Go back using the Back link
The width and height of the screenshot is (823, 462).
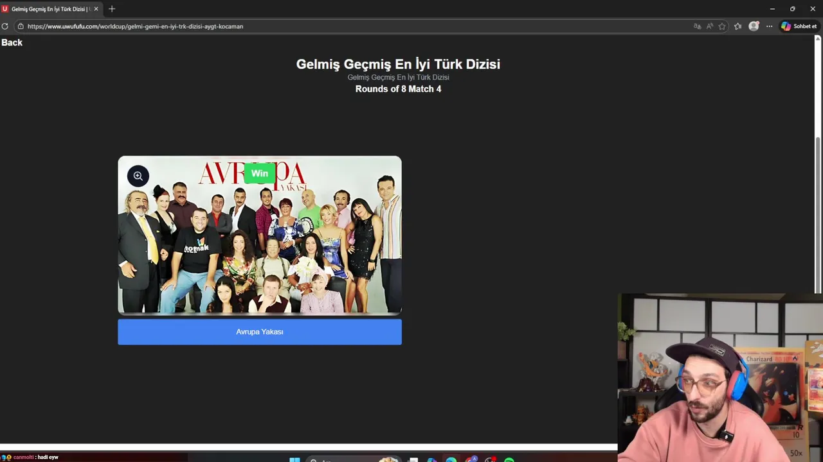pos(12,42)
